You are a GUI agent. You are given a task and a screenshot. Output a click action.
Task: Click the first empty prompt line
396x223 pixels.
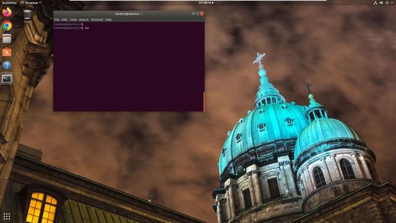pyautogui.click(x=68, y=24)
